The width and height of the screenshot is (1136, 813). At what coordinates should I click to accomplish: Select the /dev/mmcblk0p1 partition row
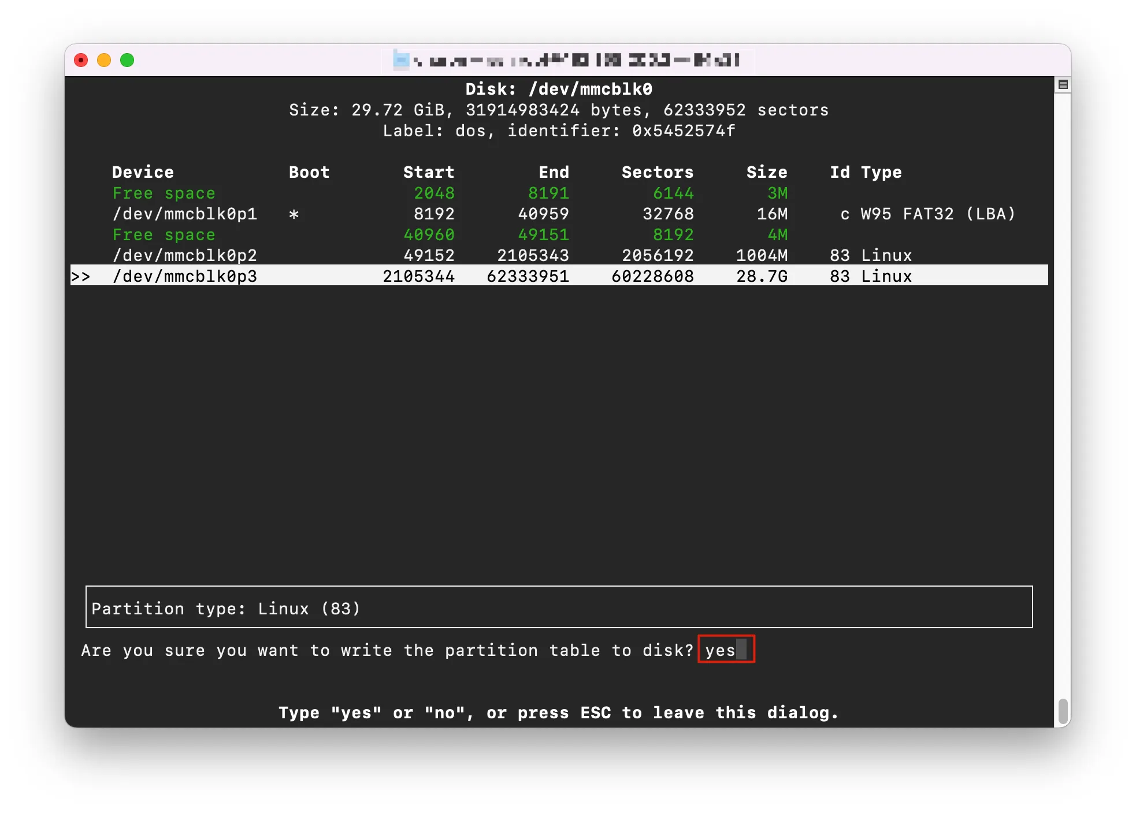coord(559,214)
